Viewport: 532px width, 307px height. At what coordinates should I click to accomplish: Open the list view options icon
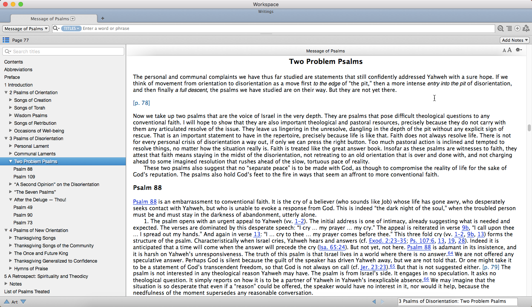(509, 28)
